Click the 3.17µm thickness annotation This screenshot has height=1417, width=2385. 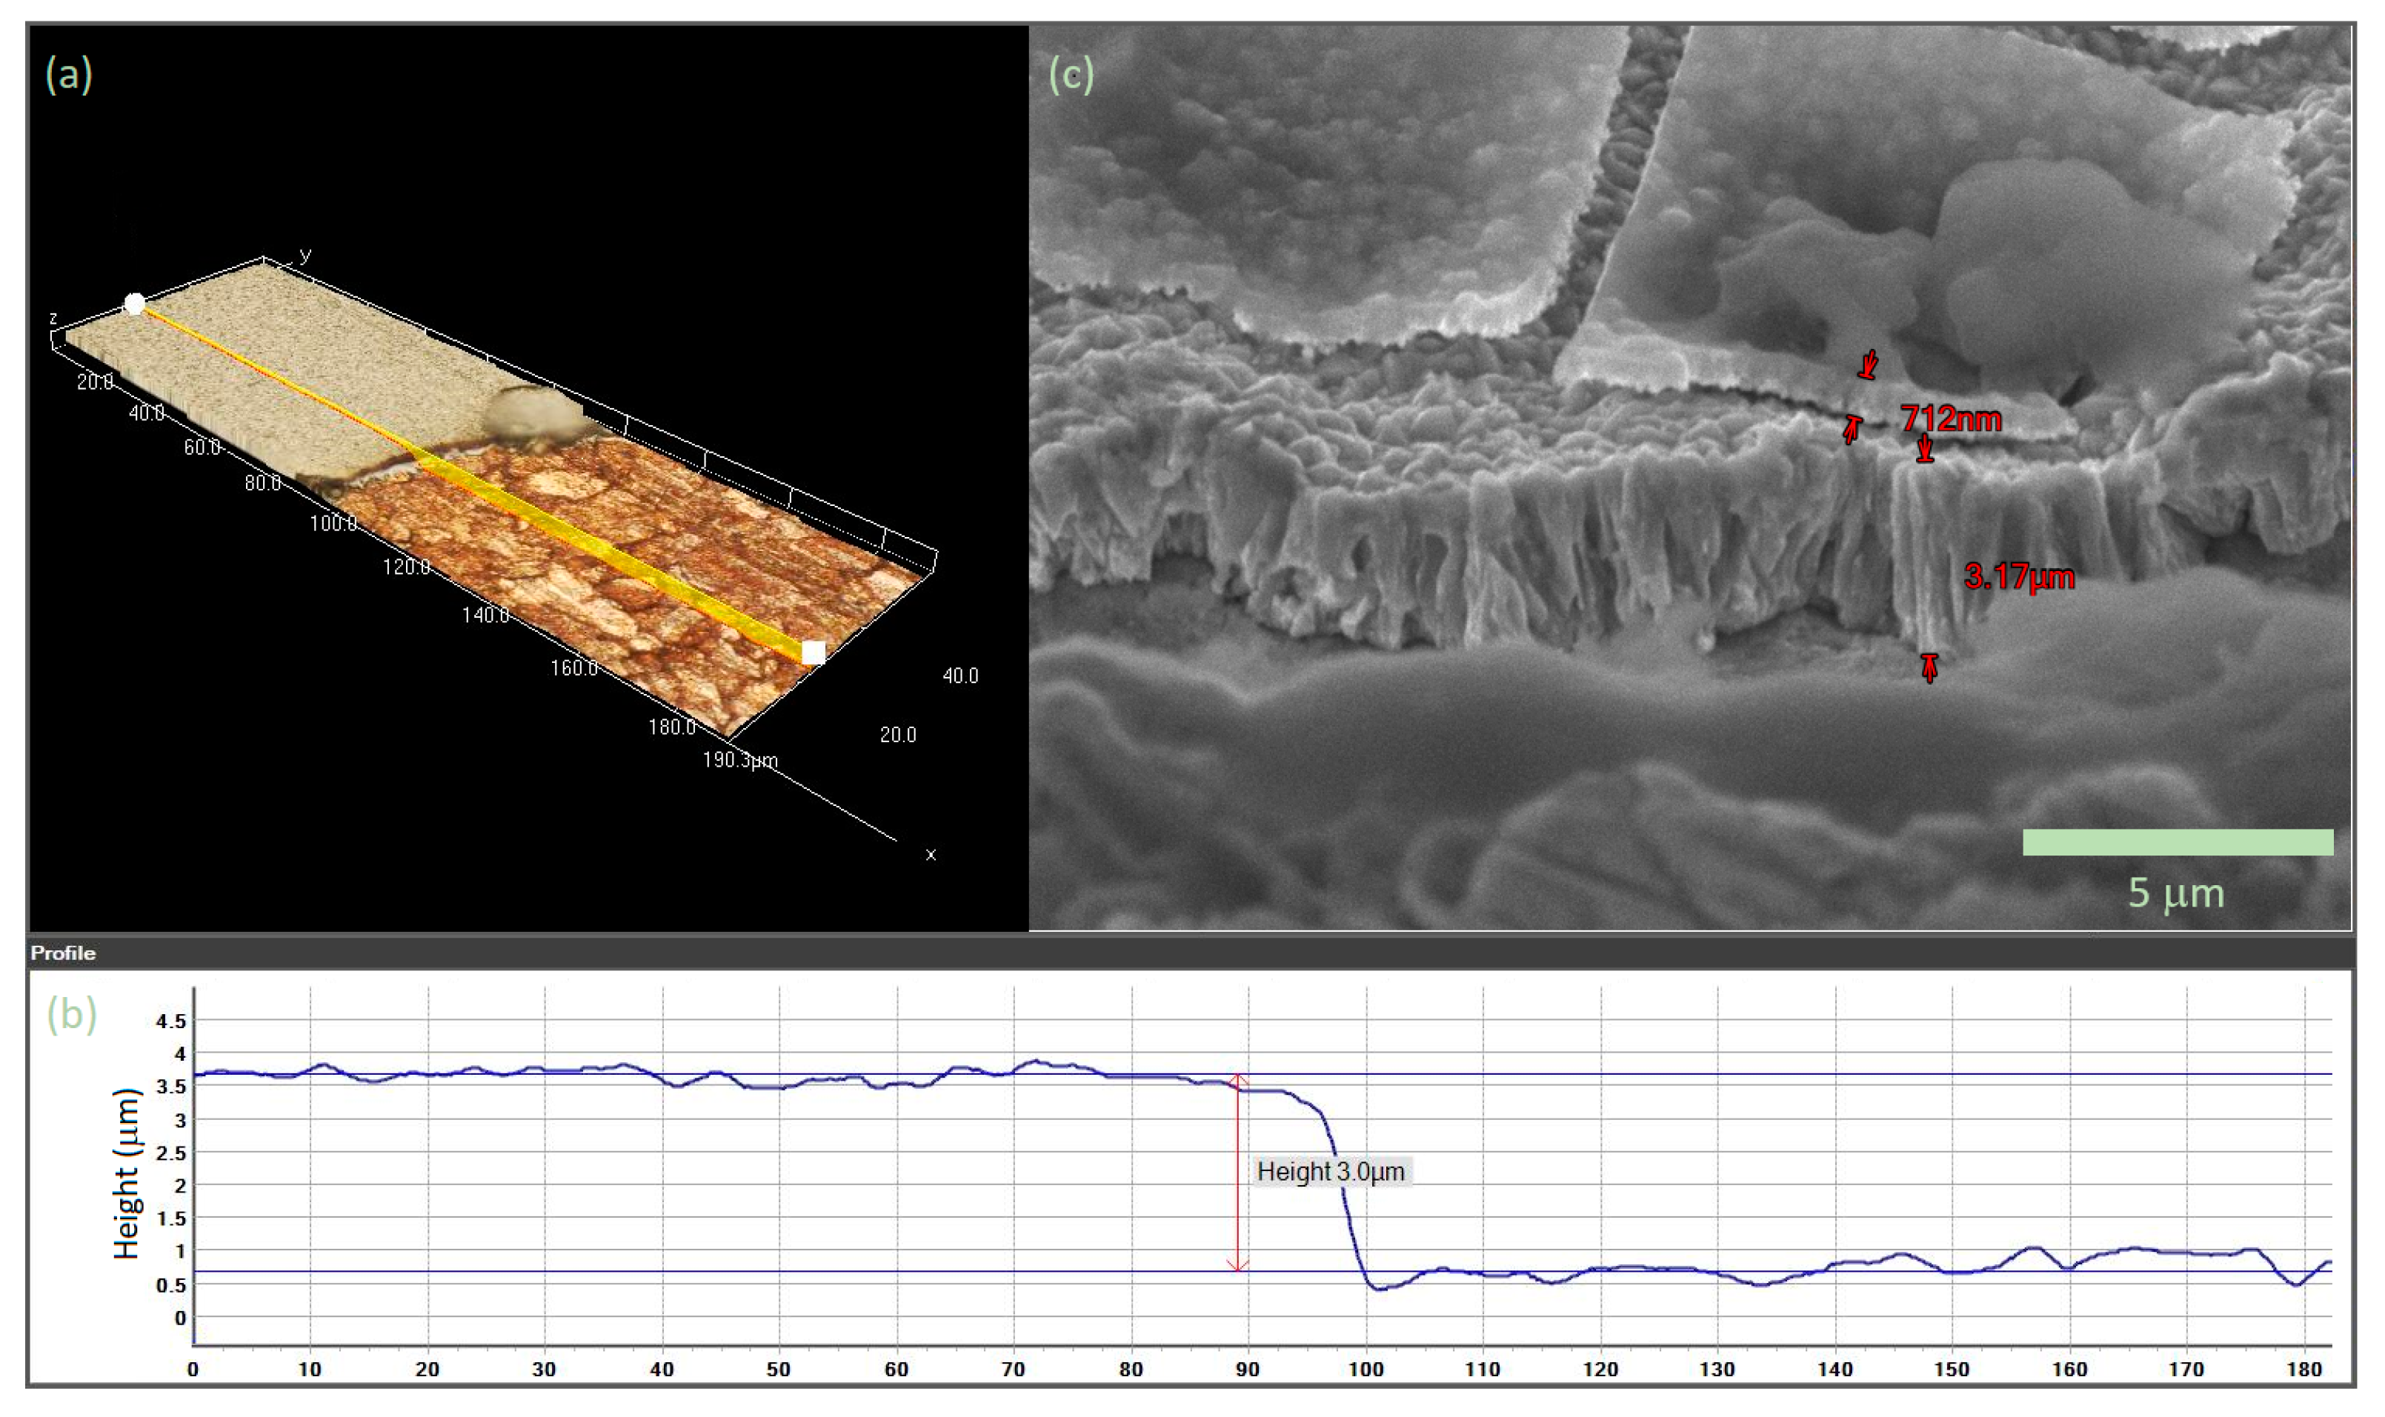(x=2018, y=577)
